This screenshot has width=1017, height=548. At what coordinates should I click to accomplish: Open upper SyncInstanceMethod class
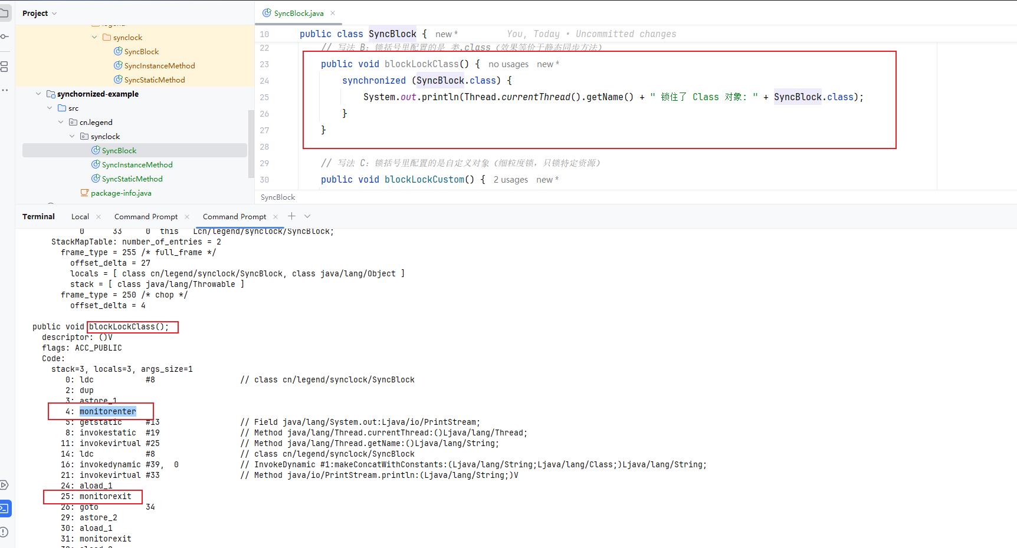point(159,65)
